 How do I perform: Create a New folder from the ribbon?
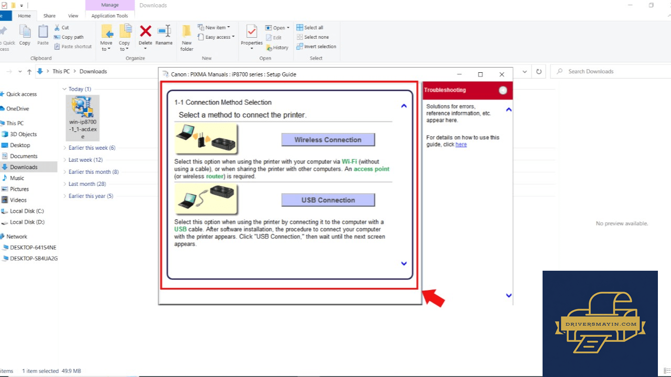[187, 38]
